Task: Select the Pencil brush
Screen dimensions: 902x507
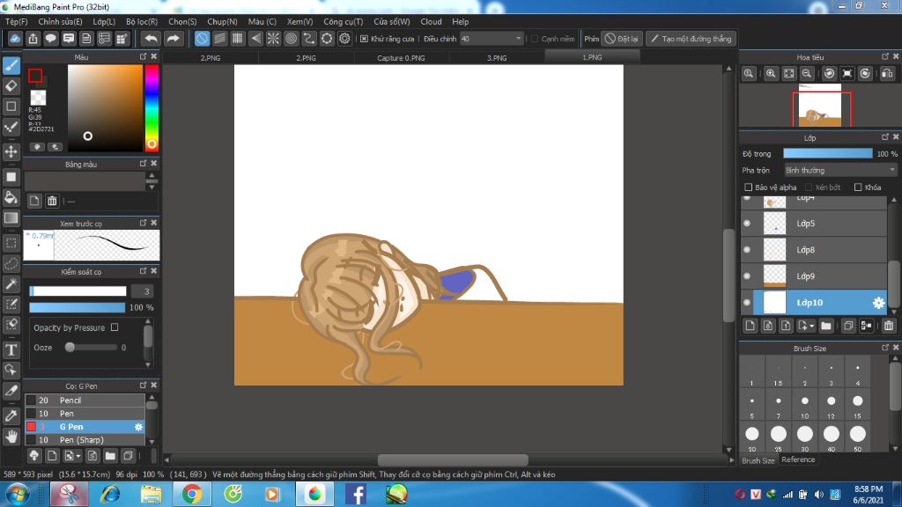Action: pos(85,400)
